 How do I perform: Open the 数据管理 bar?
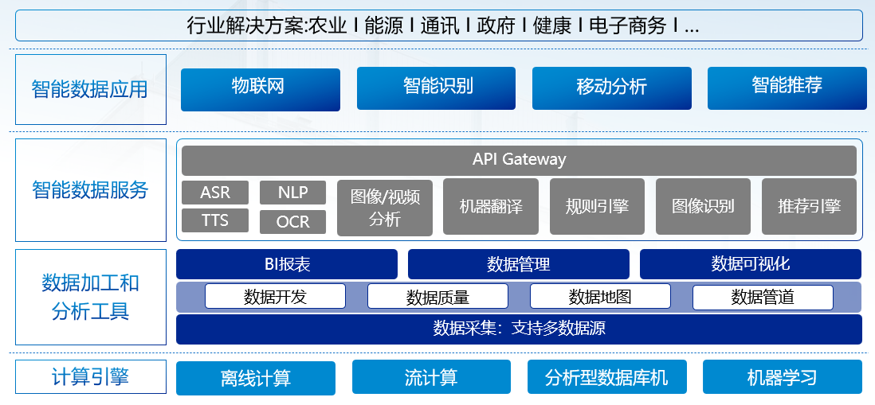click(x=519, y=264)
